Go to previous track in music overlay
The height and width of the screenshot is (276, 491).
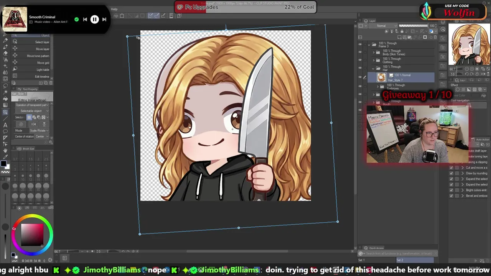tap(85, 20)
